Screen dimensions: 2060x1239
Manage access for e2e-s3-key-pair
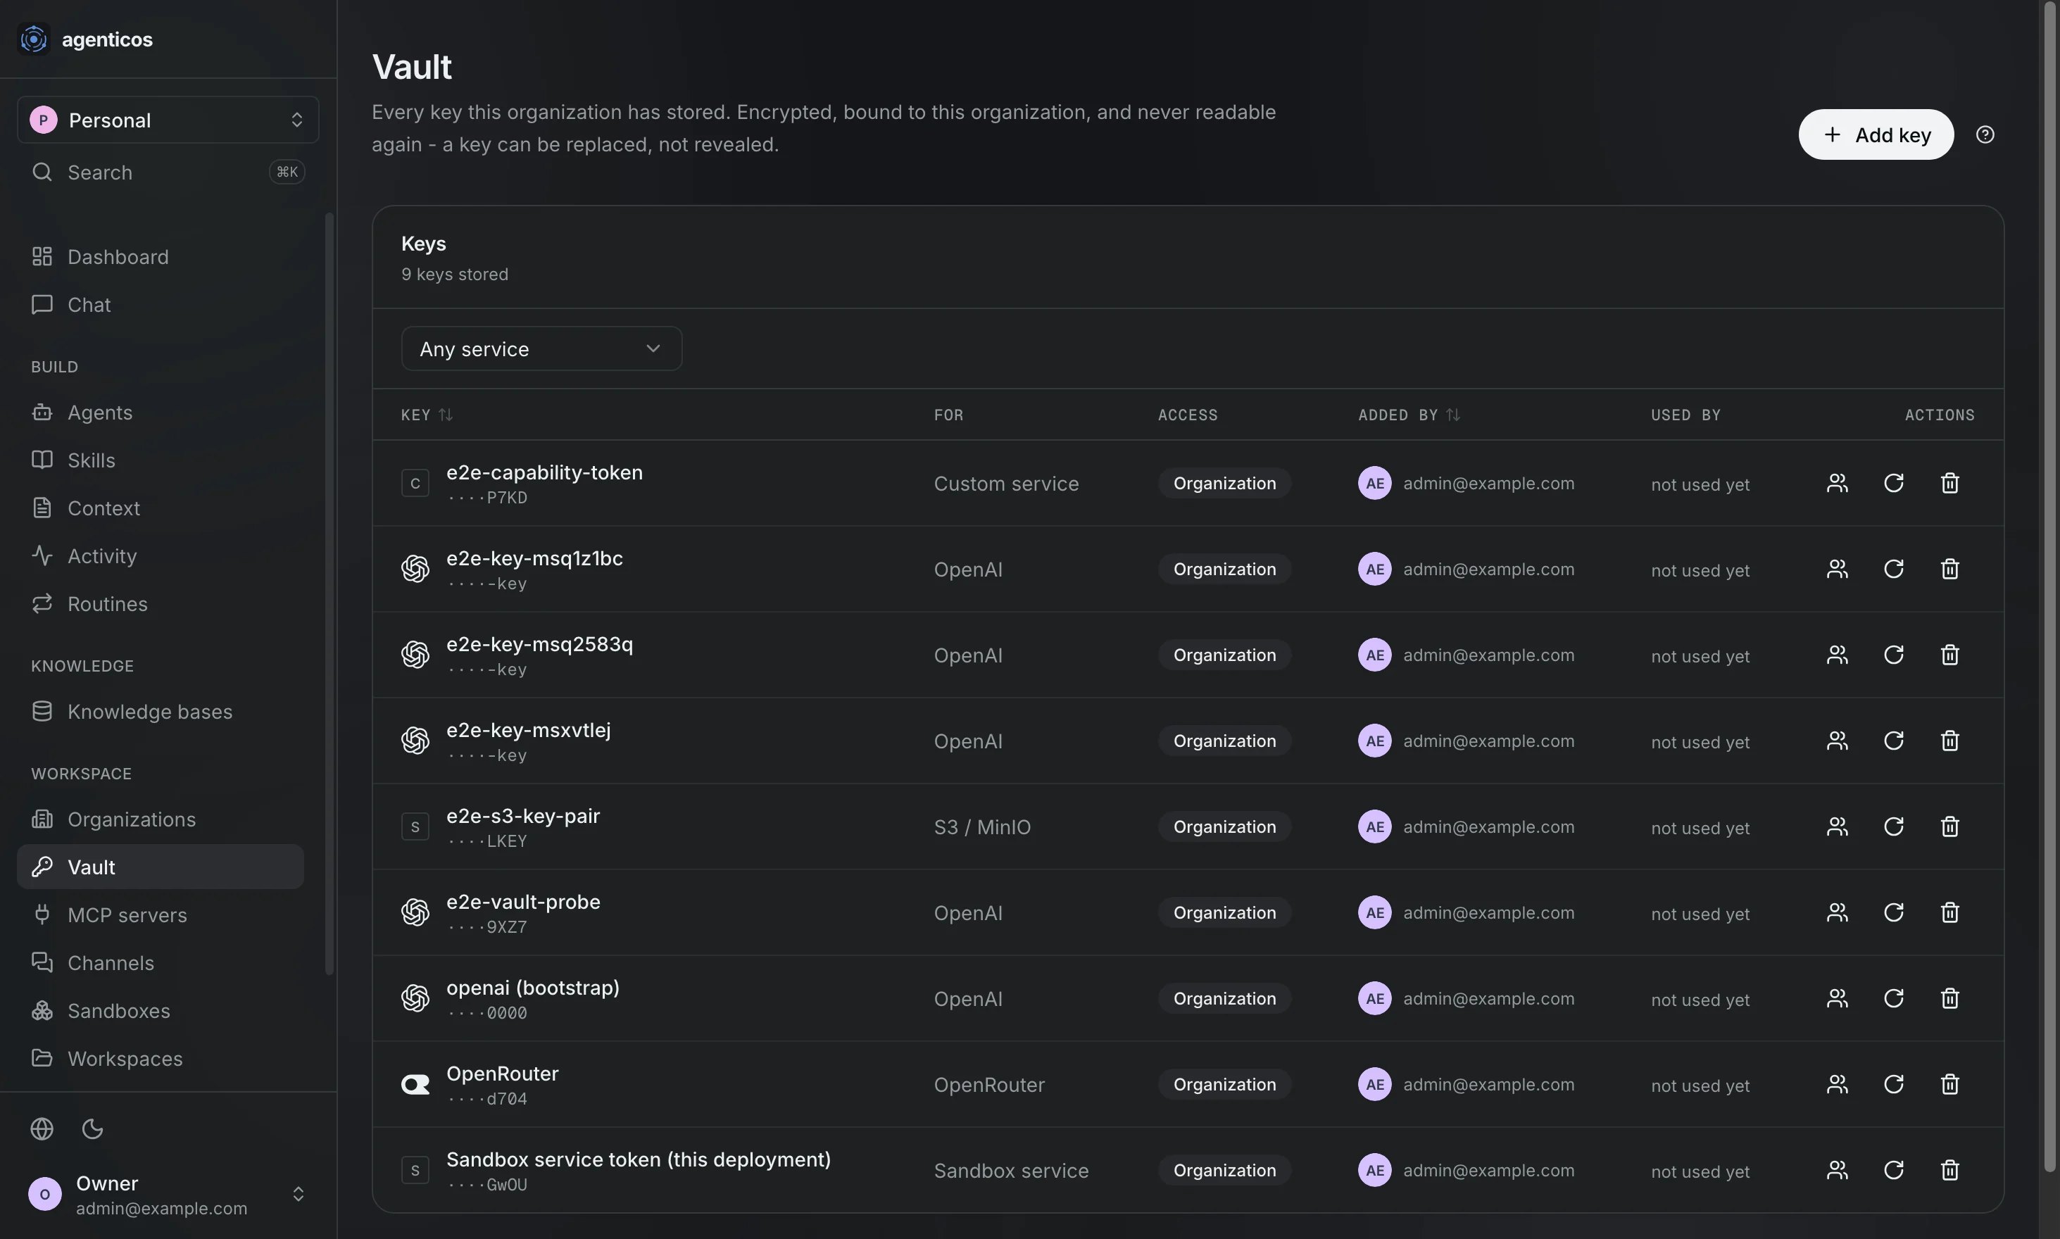point(1837,827)
